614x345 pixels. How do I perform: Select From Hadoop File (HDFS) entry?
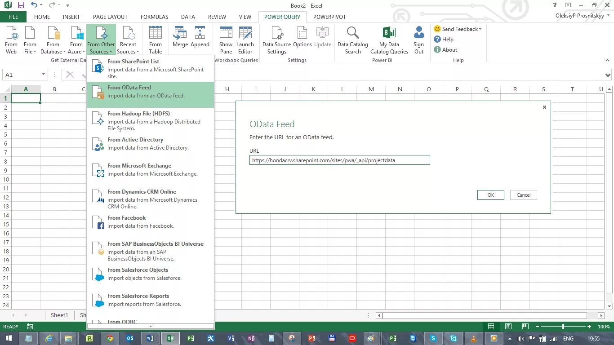[151, 120]
